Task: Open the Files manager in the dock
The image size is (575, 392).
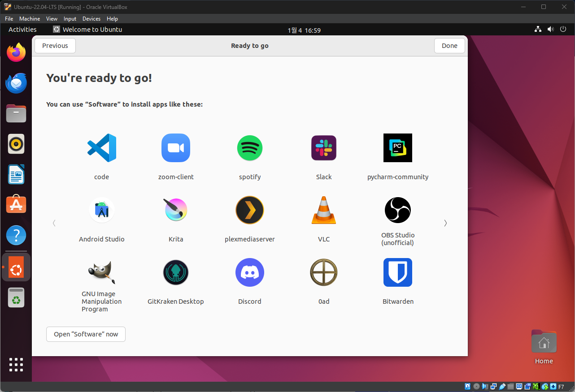Action: (x=16, y=113)
